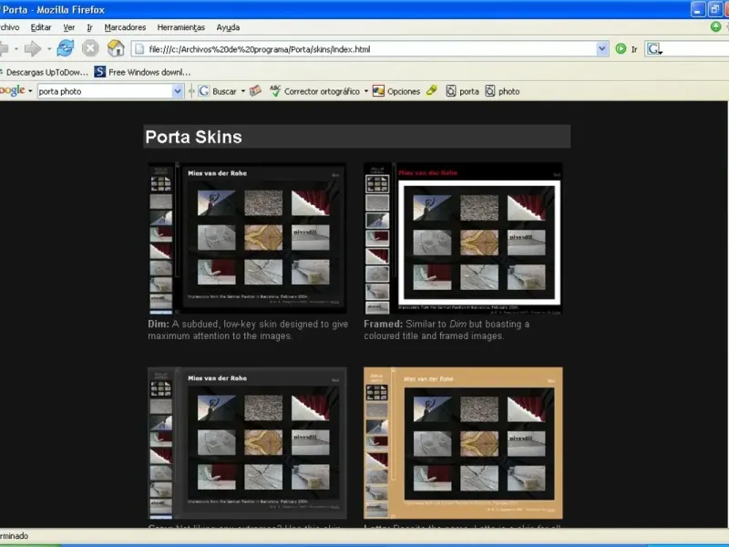Open the Marcadores menu
This screenshot has width=729, height=547.
pos(125,27)
